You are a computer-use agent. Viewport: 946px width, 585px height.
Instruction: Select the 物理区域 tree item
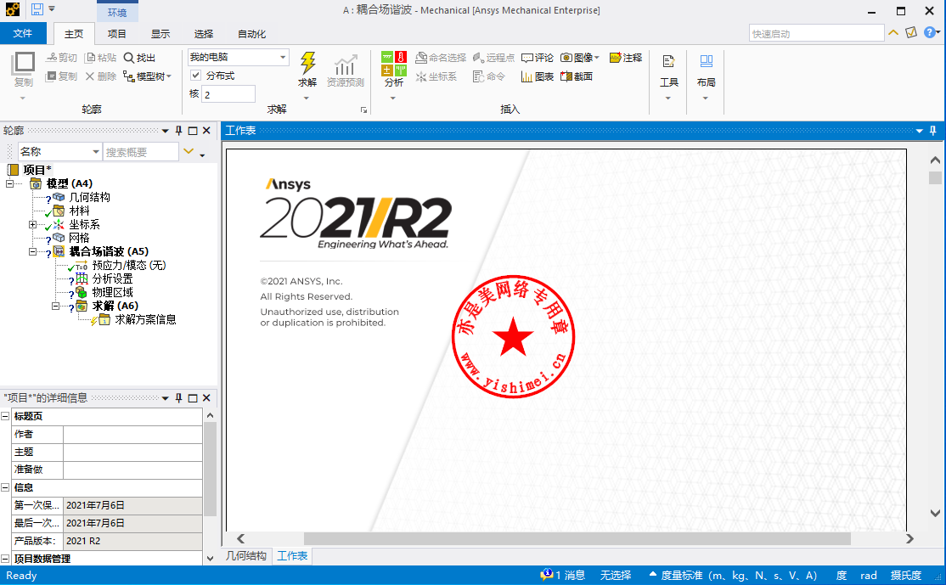[112, 292]
